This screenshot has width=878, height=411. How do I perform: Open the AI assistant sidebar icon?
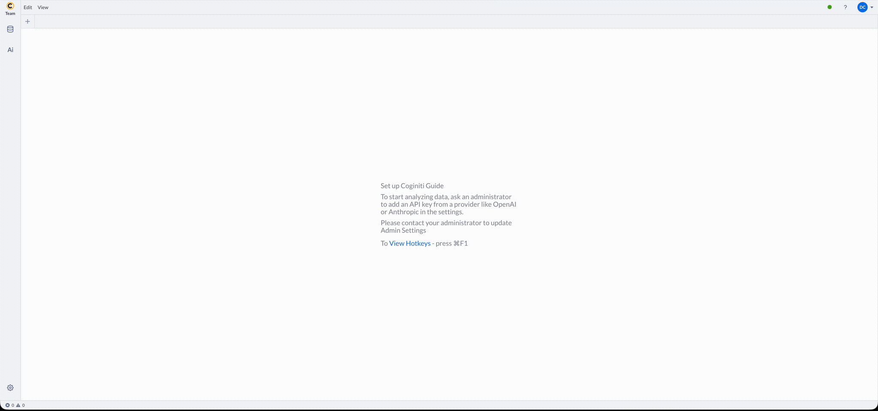click(x=10, y=50)
